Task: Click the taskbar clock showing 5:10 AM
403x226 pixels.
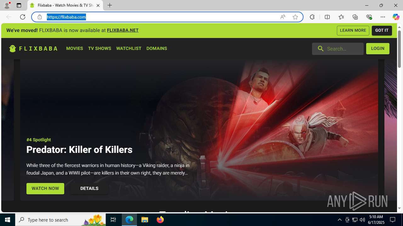Action: tap(376, 220)
